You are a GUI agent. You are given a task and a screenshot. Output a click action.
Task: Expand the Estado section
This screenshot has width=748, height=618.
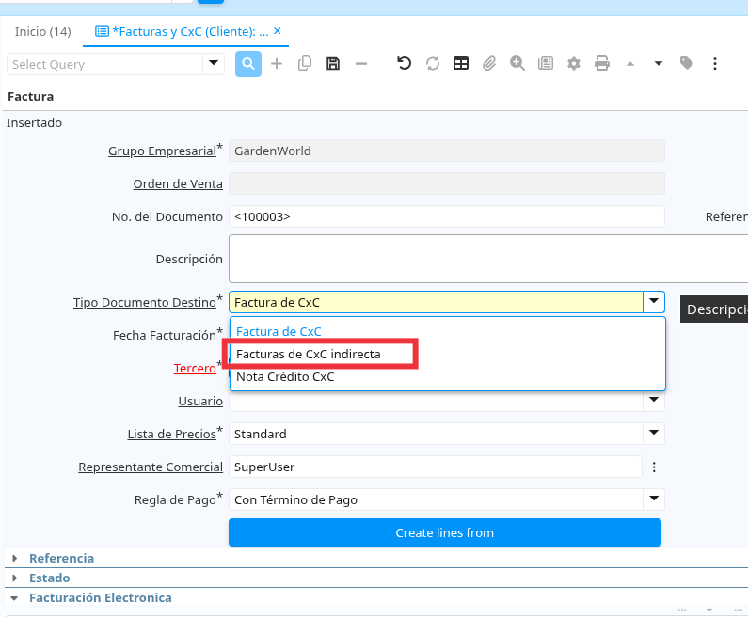point(50,578)
